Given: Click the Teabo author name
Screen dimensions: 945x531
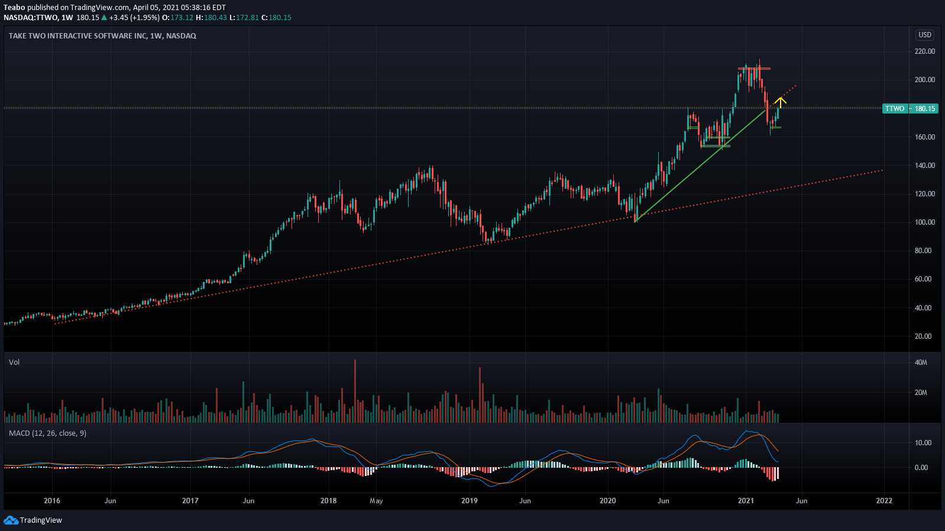Looking at the screenshot, I should coord(14,8).
